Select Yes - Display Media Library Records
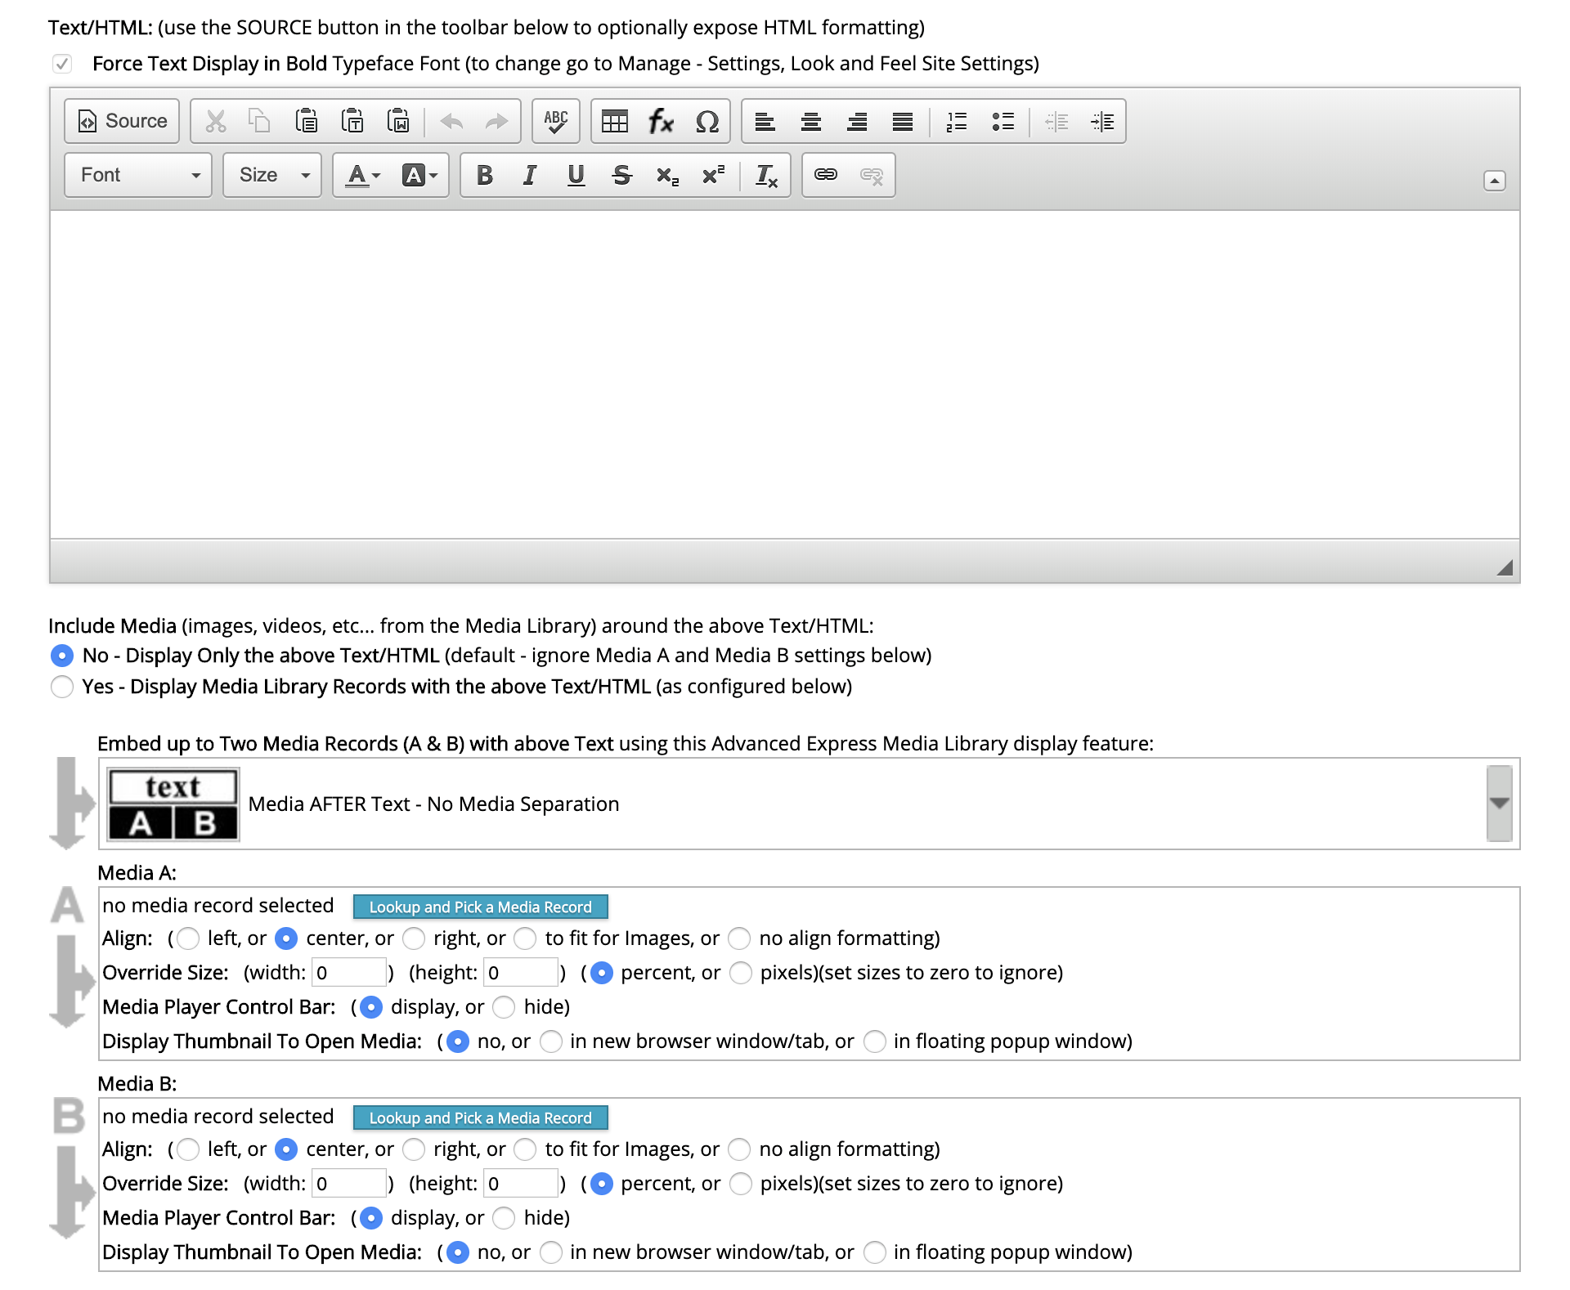The image size is (1570, 1290). [x=62, y=687]
